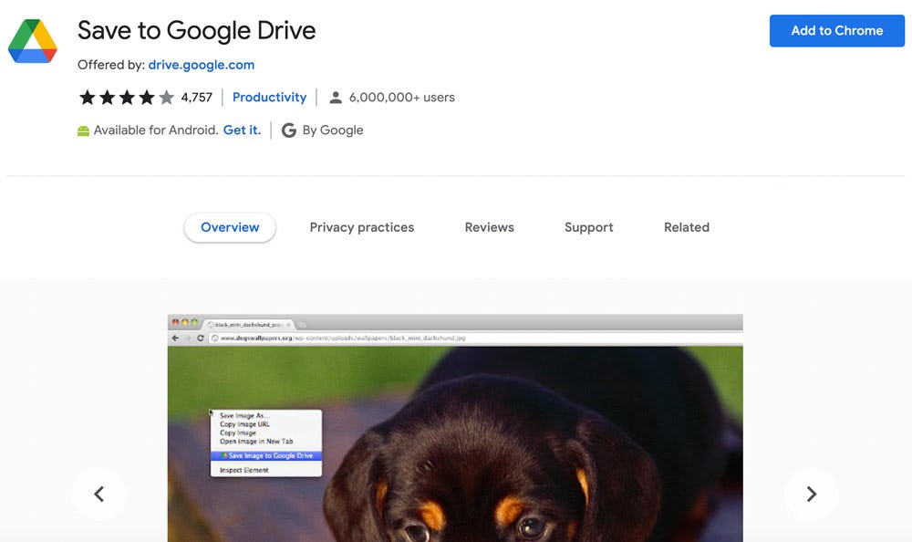Open the drive.google.com link
Screen dimensions: 912x542
click(202, 64)
